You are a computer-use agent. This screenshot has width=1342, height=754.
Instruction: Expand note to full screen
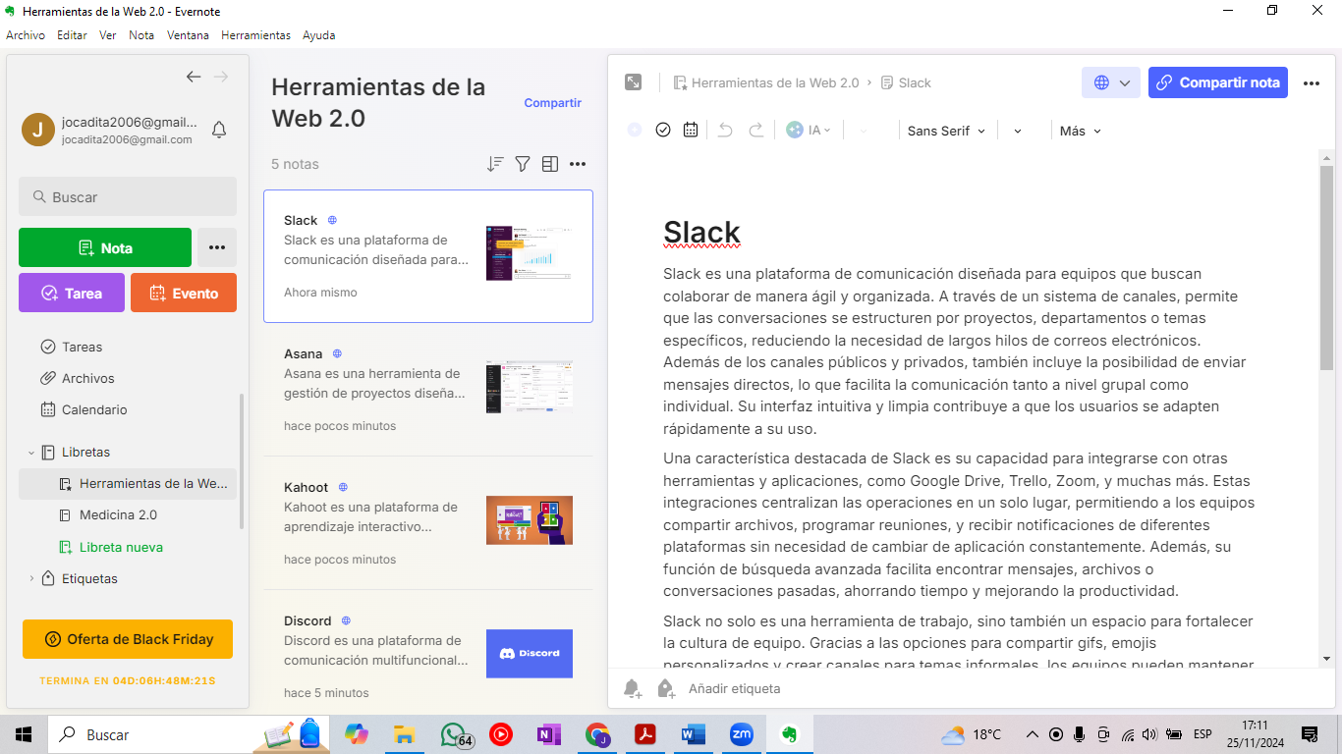pos(634,82)
